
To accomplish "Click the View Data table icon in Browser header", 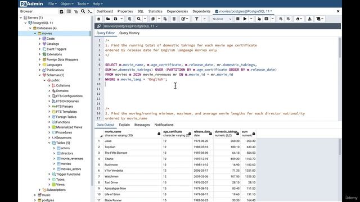I will point(69,11).
